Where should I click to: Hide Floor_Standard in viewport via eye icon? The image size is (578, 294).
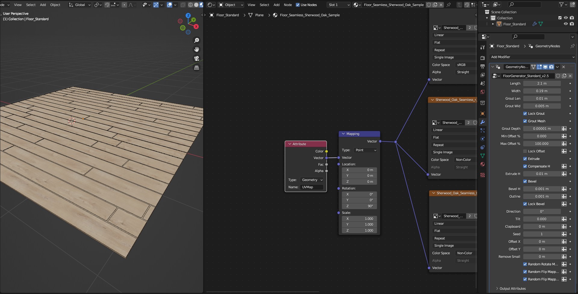click(x=566, y=24)
